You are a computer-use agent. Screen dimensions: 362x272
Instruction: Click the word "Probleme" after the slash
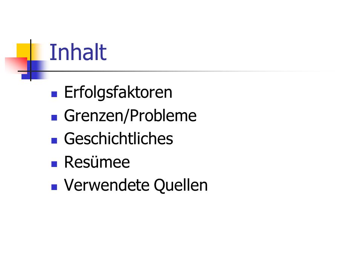pyautogui.click(x=163, y=115)
